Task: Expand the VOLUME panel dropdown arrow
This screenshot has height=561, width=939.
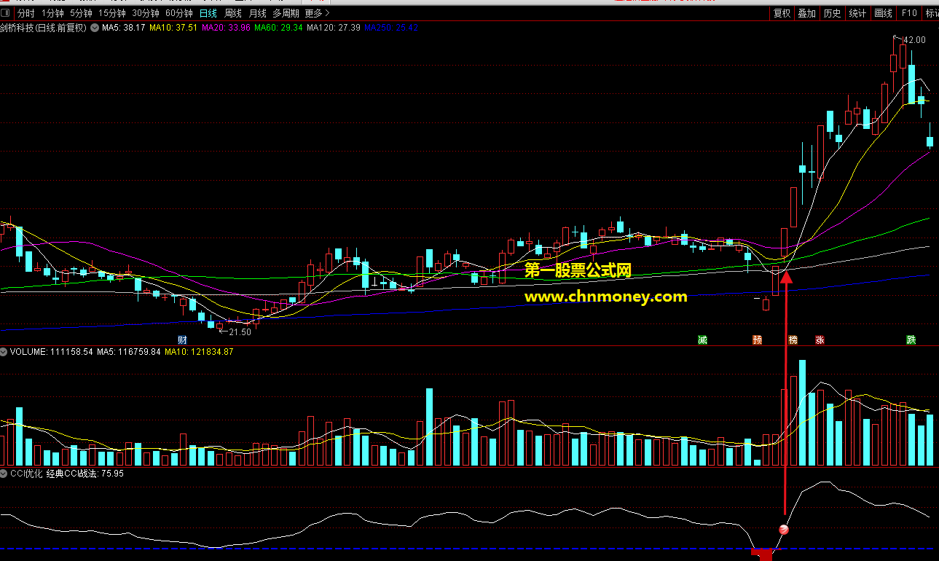Action: (x=4, y=352)
